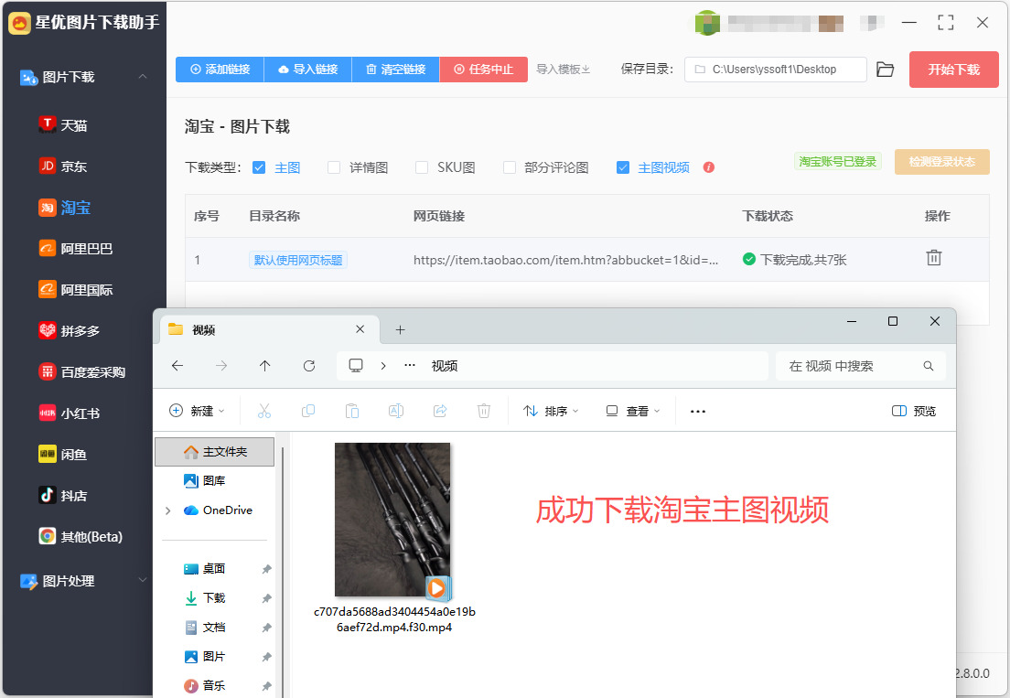
Task: Refresh the Explorer window
Action: click(309, 366)
